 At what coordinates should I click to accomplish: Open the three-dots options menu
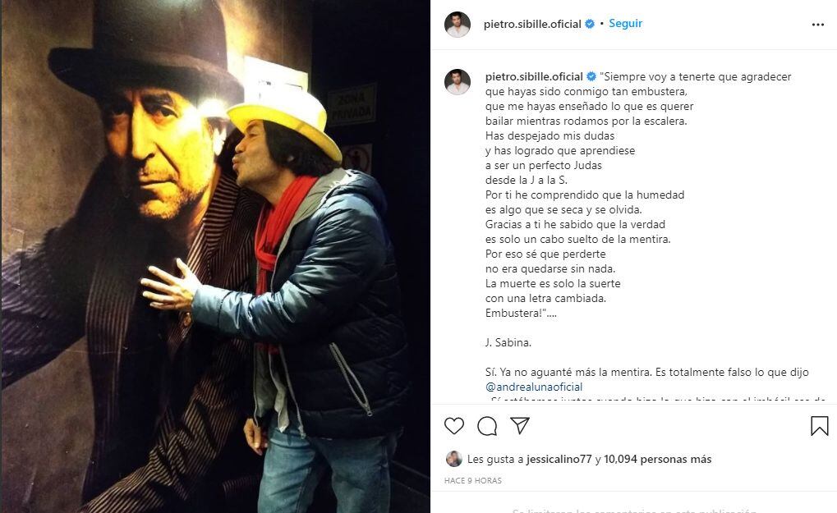click(818, 25)
